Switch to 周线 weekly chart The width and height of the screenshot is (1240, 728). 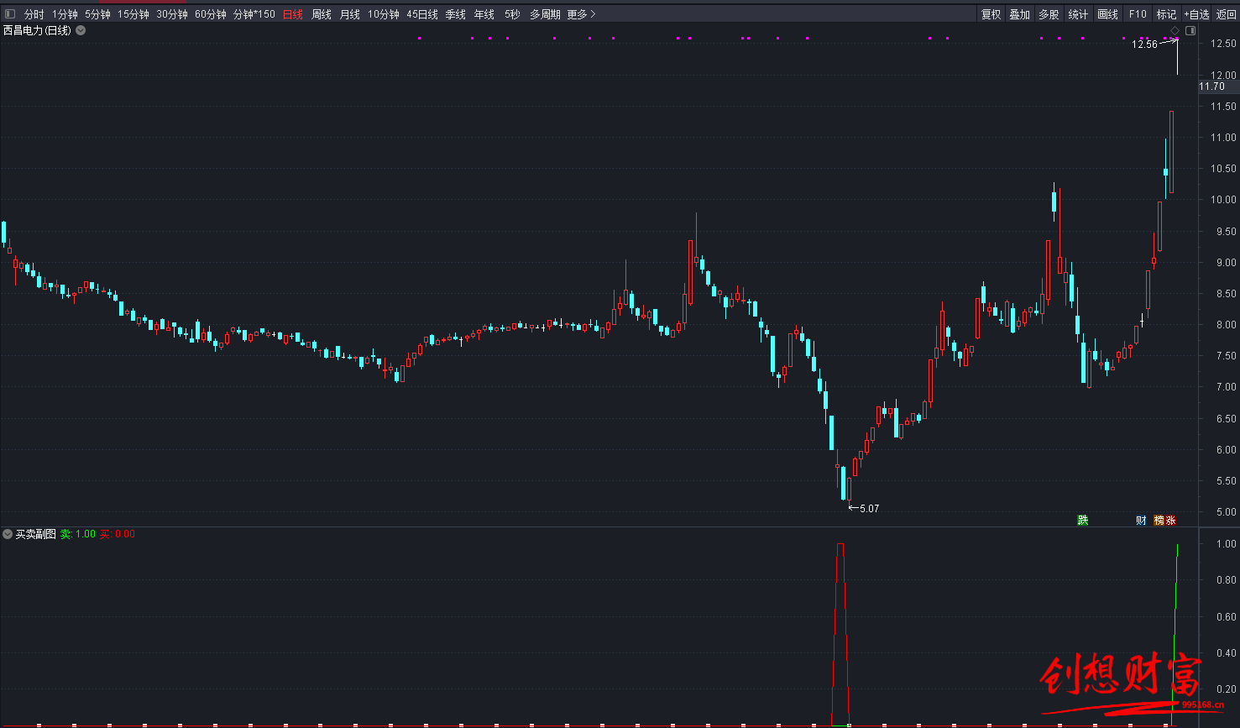(322, 14)
